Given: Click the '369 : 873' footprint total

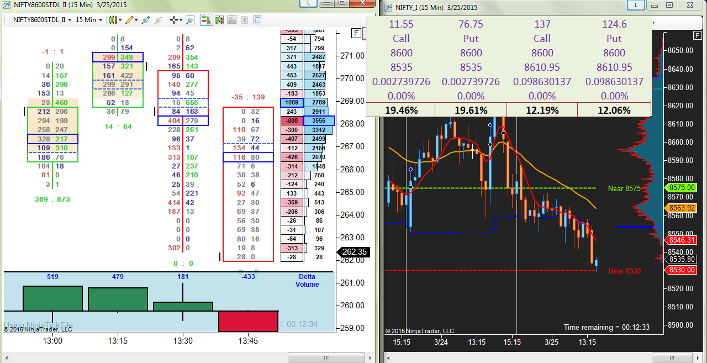Looking at the screenshot, I should coord(52,199).
